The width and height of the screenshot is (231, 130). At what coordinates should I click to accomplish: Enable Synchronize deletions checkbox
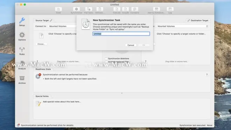coord(106,59)
